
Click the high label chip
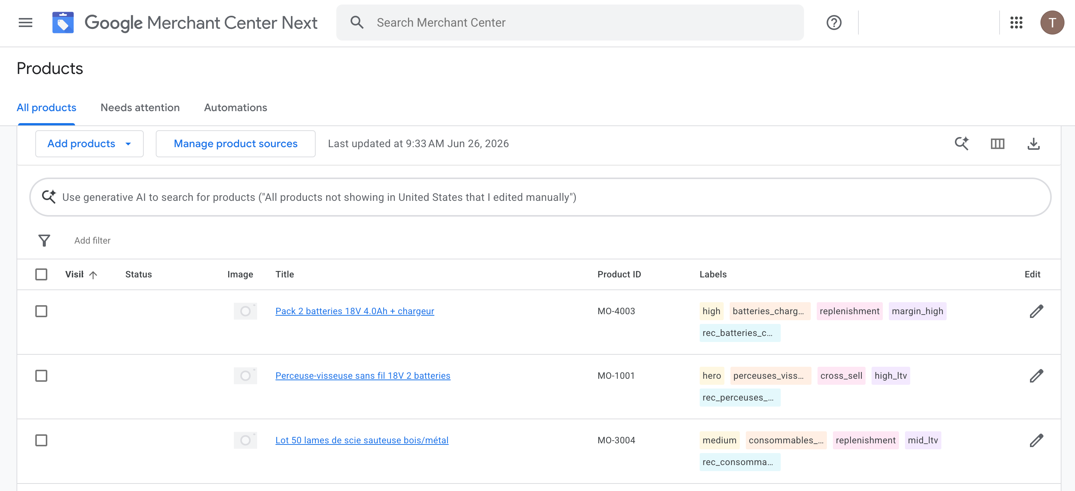click(x=711, y=312)
